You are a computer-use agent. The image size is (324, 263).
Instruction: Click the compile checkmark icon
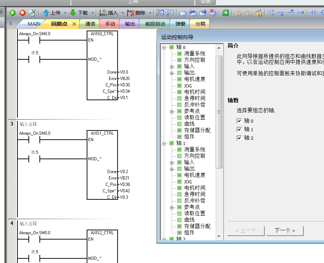pyautogui.click(x=32, y=13)
